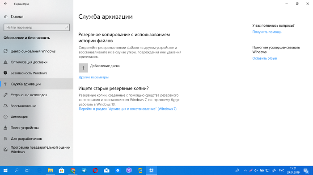Open Mail app from taskbar
This screenshot has width=313, height=175.
(106, 171)
